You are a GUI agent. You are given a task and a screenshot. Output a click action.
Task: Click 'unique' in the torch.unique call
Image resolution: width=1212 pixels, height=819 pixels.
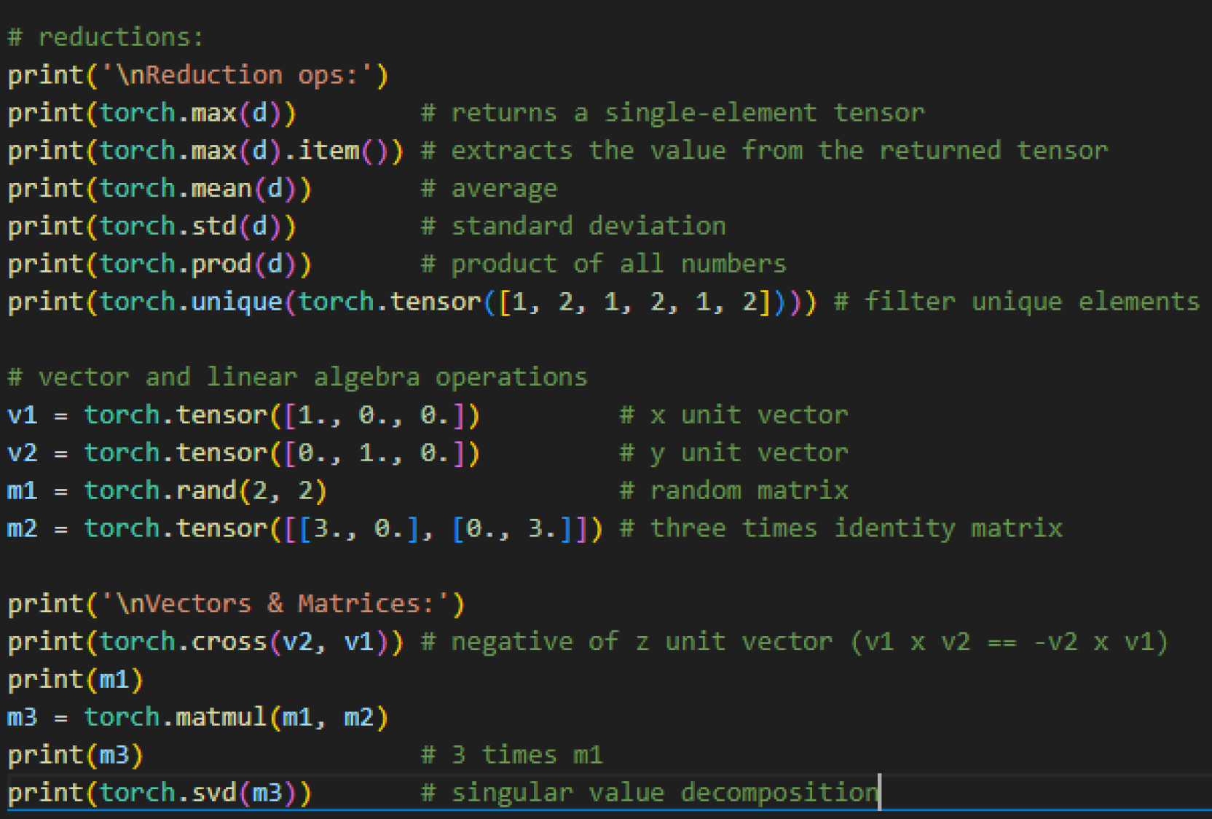point(237,302)
